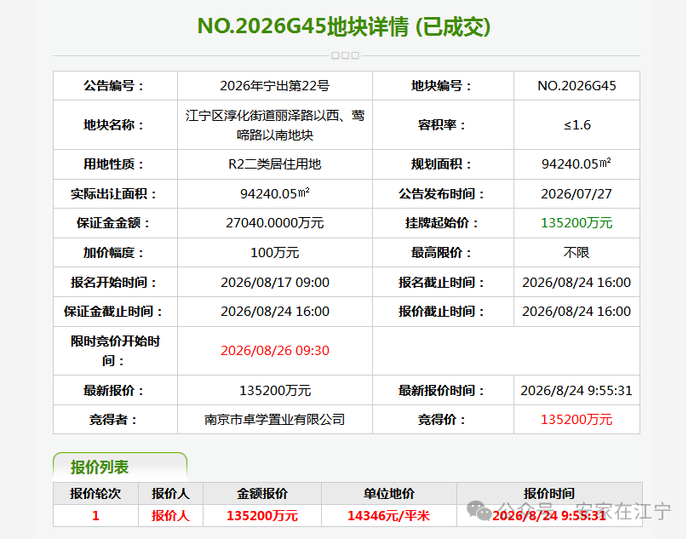Click the green 挂牌起始价 value 135200万元
The image size is (694, 539).
pyautogui.click(x=576, y=223)
